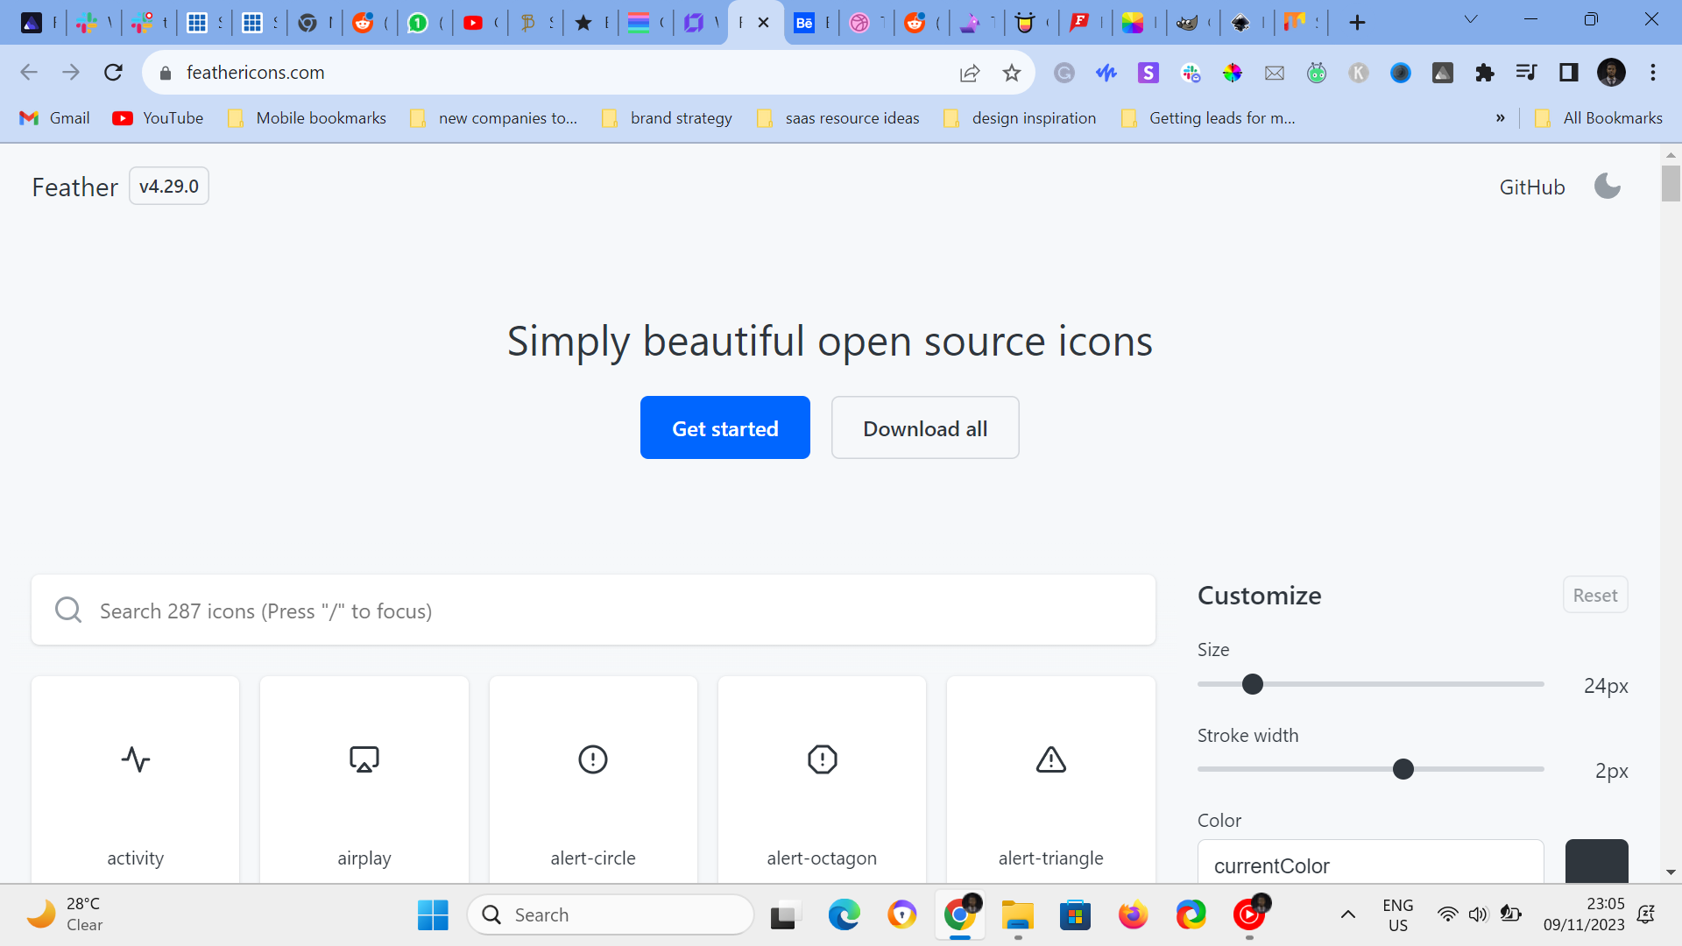
Task: Click the share page icon in address bar
Action: 970,73
